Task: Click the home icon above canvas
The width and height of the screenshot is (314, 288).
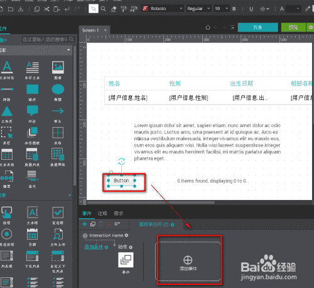Action: coord(208,27)
